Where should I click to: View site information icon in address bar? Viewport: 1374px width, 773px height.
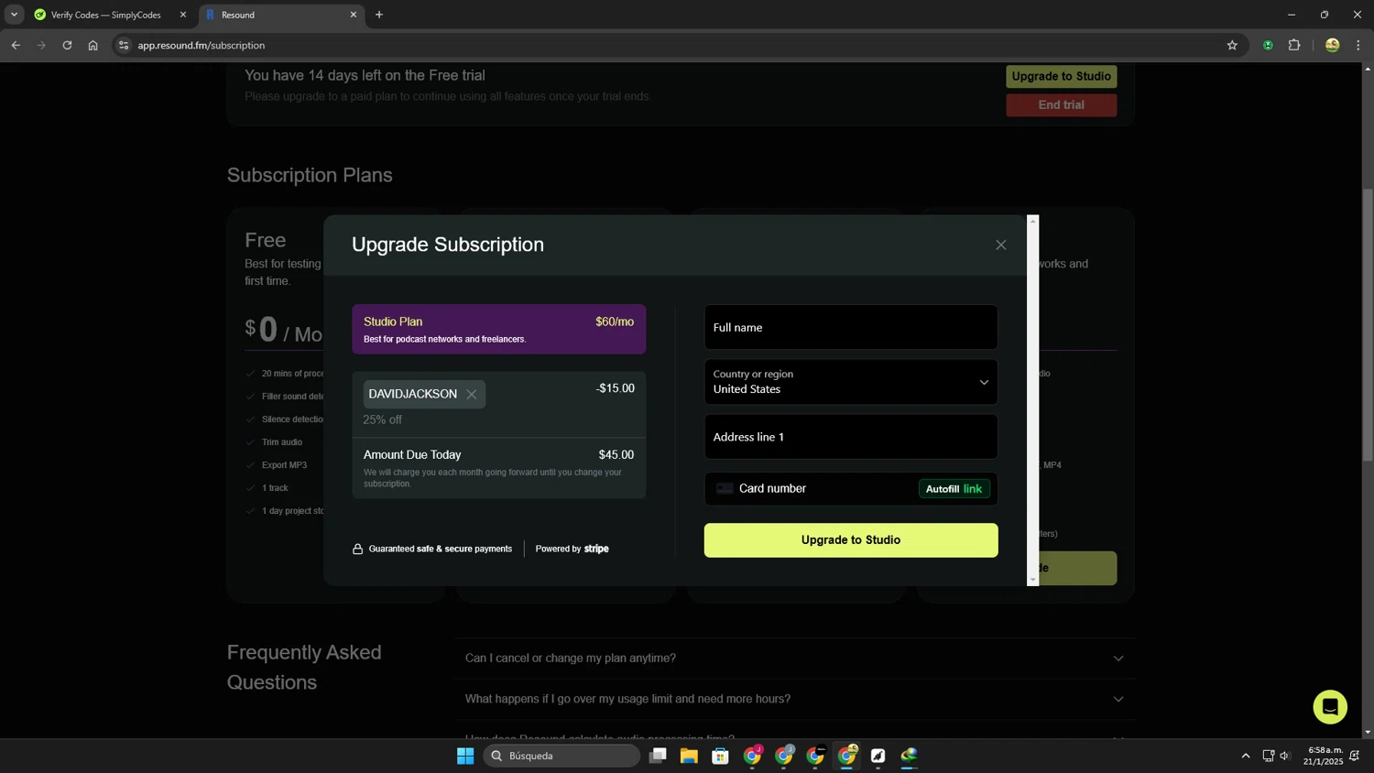pyautogui.click(x=124, y=45)
